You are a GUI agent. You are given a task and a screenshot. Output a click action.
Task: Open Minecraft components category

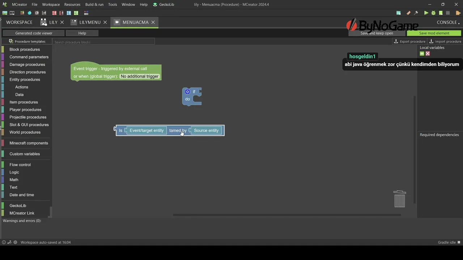[x=29, y=143]
